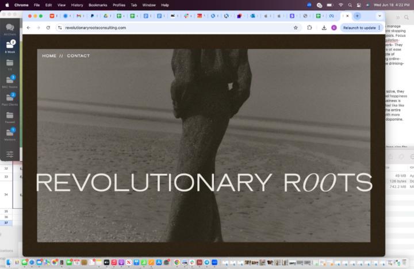
Task: Open All Chats in the left sidebar
Action: tap(10, 29)
